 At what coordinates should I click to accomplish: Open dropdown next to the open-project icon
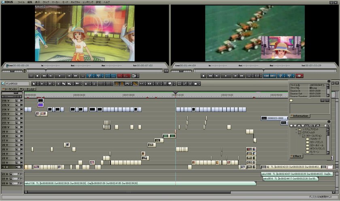pyautogui.click(x=46, y=84)
